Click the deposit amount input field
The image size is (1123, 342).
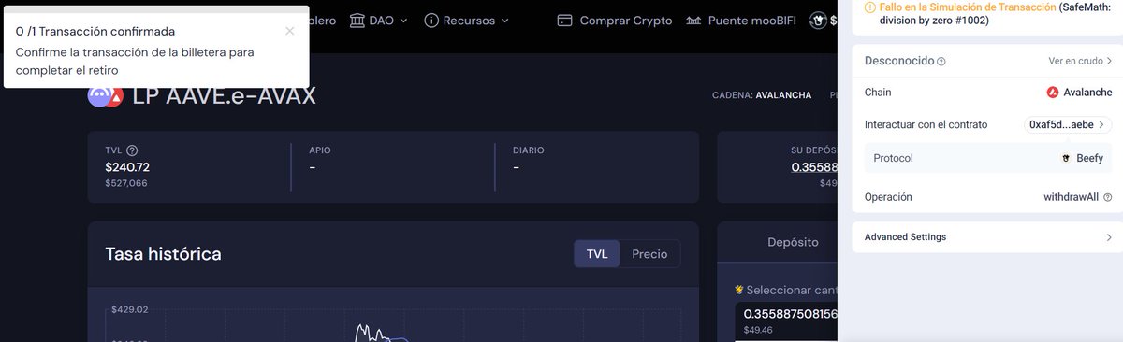pos(786,321)
